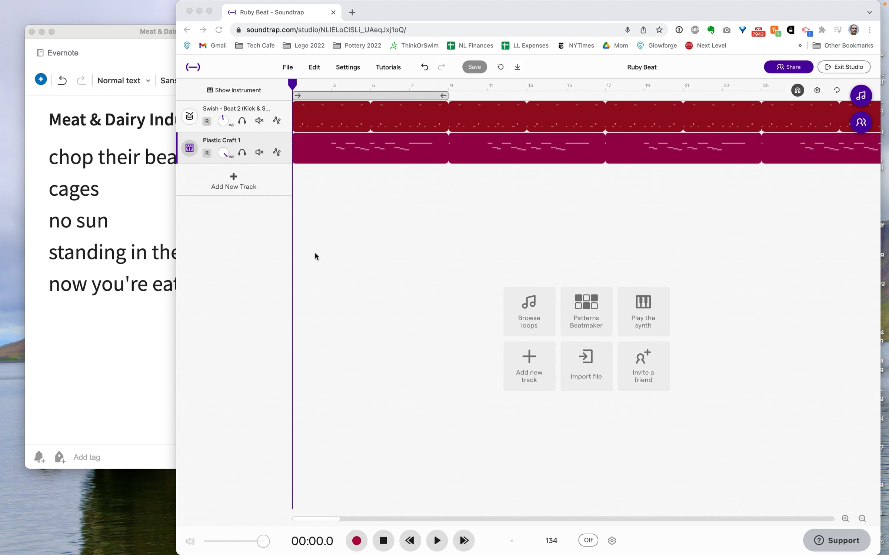The width and height of the screenshot is (889, 555).
Task: Toggle the metronome Off button
Action: pos(588,540)
